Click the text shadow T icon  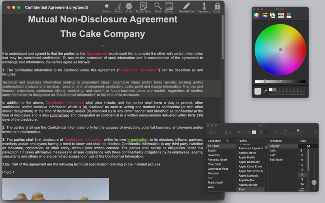point(276,132)
